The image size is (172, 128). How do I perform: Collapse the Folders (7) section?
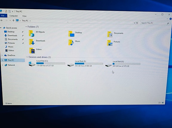coord(26,27)
